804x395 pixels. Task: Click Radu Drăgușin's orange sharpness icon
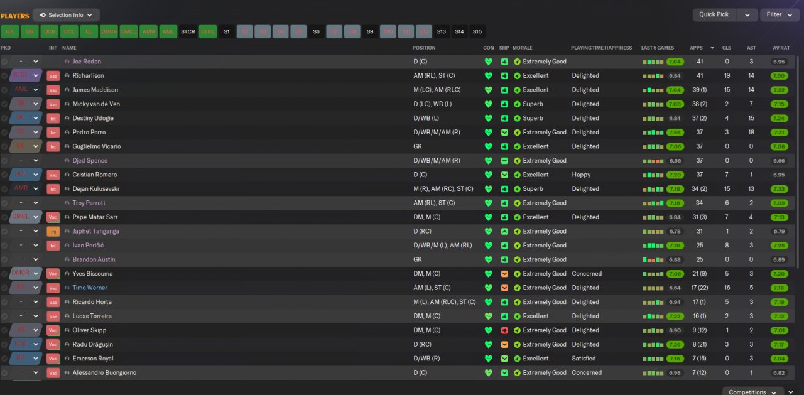(504, 344)
